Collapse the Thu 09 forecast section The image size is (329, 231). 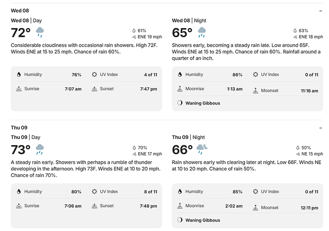pos(320,128)
